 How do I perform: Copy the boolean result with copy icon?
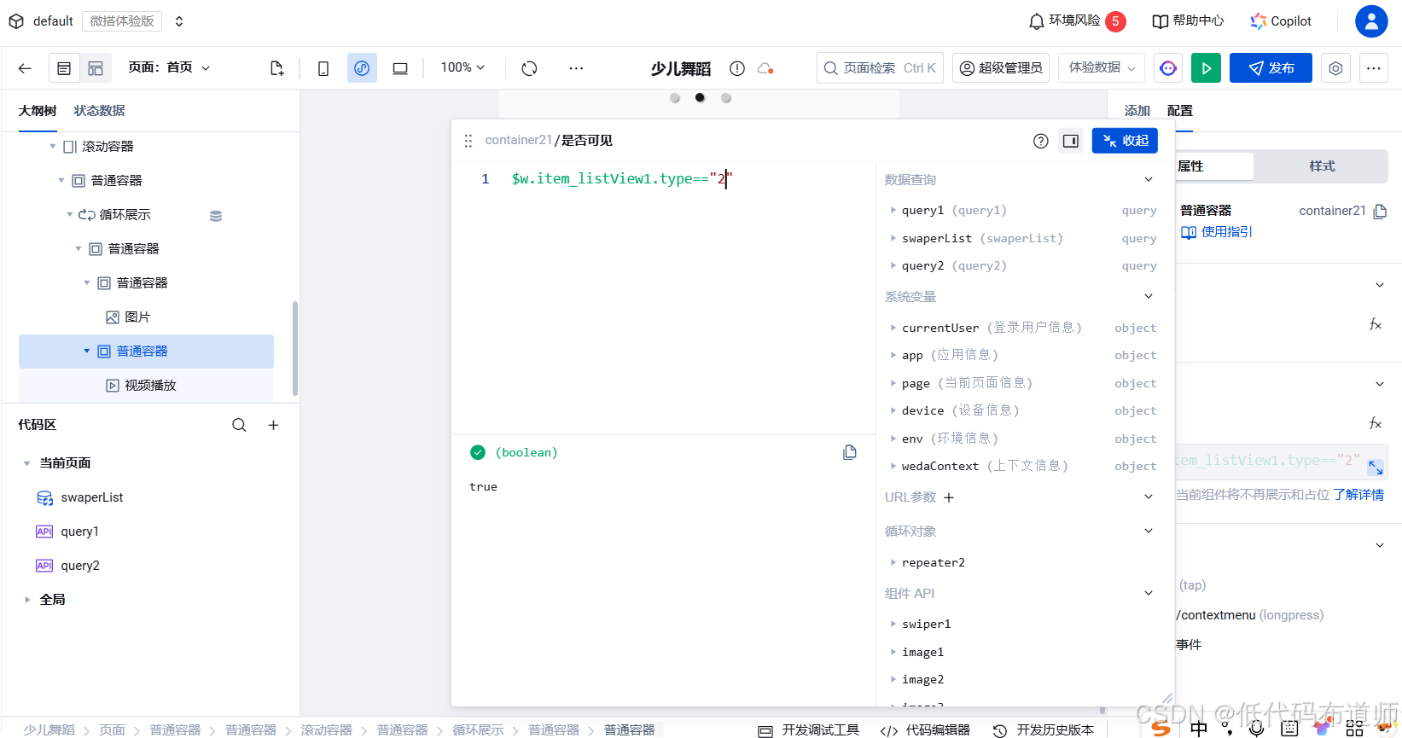point(850,453)
